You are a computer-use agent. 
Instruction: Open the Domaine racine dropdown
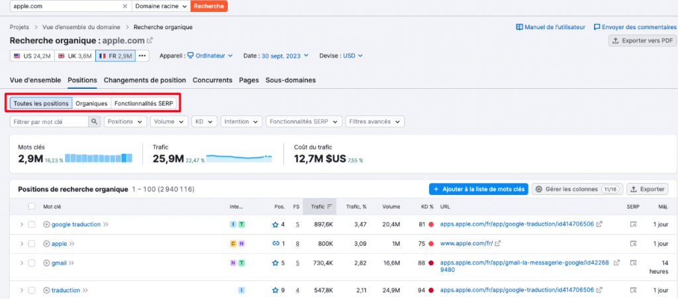[x=160, y=6]
